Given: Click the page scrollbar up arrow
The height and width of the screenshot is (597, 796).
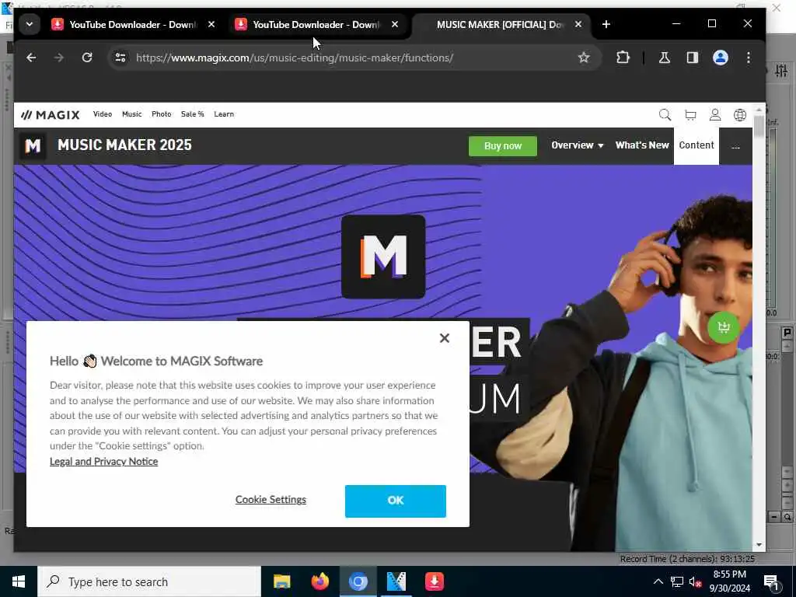Looking at the screenshot, I should click(x=759, y=110).
